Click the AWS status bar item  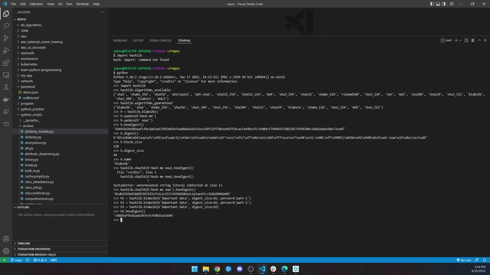[x=54, y=260]
